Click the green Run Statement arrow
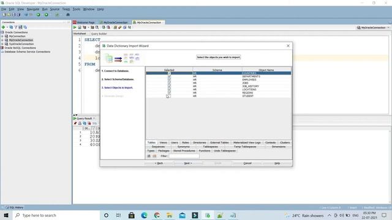This screenshot has height=220, width=392. (x=75, y=27)
